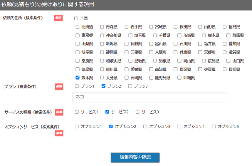Tick 京都府 checkbox

[200, 52]
